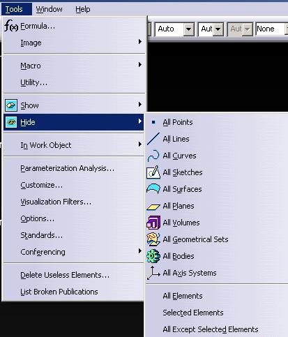
Task: Click the All Curves icon
Action: (153, 156)
